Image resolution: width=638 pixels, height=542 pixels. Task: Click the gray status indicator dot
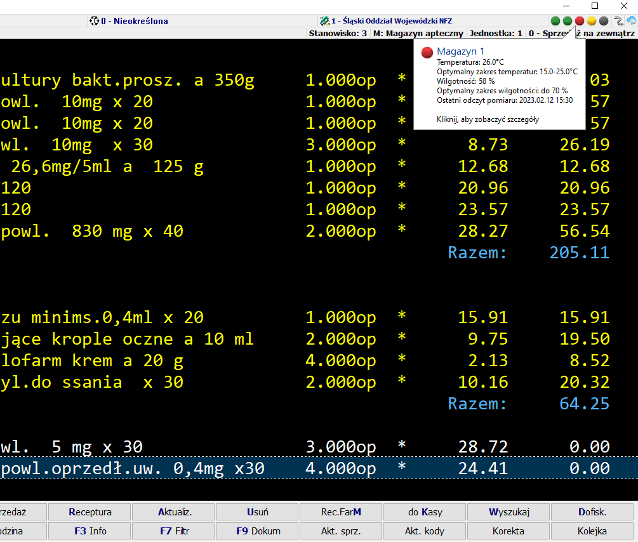point(604,21)
